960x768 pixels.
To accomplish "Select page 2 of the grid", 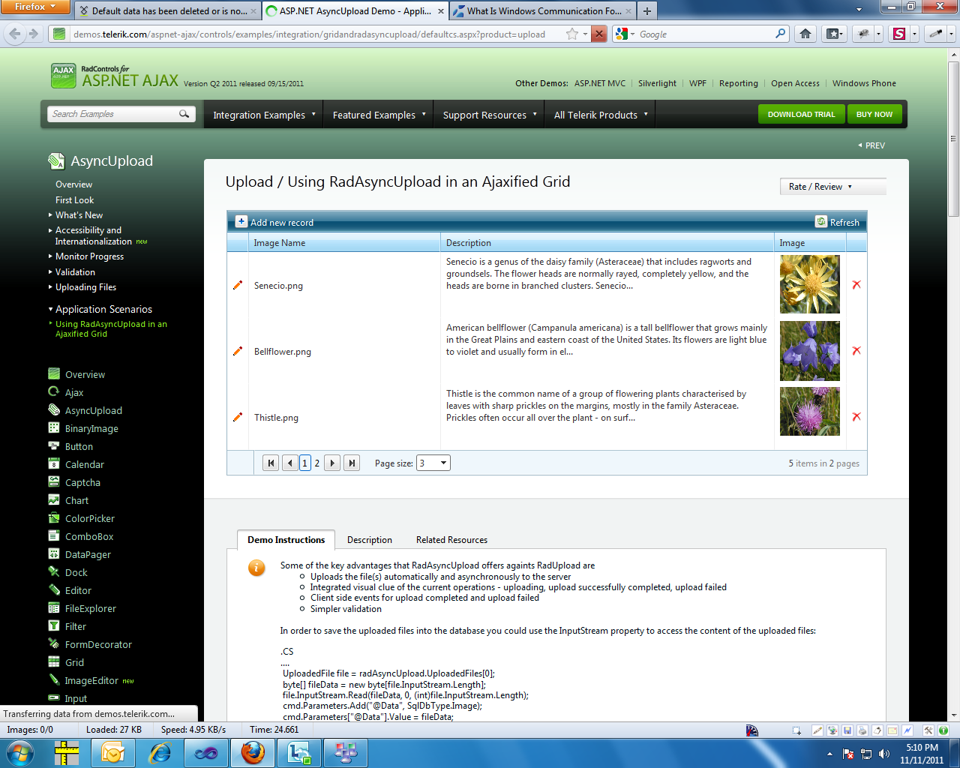I will (x=317, y=463).
